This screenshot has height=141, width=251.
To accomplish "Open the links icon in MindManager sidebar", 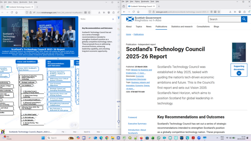I will coord(119,58).
